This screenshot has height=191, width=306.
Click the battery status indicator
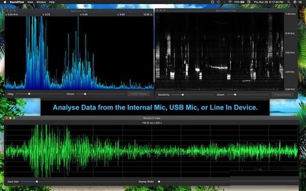pyautogui.click(x=239, y=2)
